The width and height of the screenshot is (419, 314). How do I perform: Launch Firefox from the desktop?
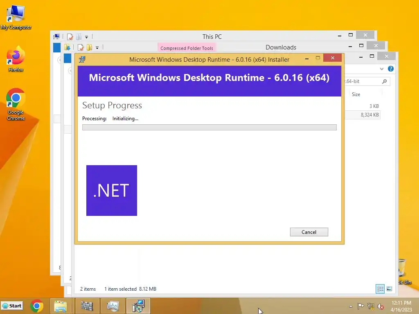(16, 59)
